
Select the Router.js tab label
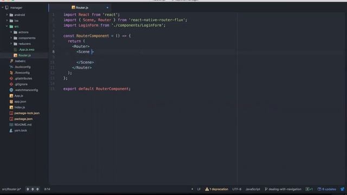(82, 8)
